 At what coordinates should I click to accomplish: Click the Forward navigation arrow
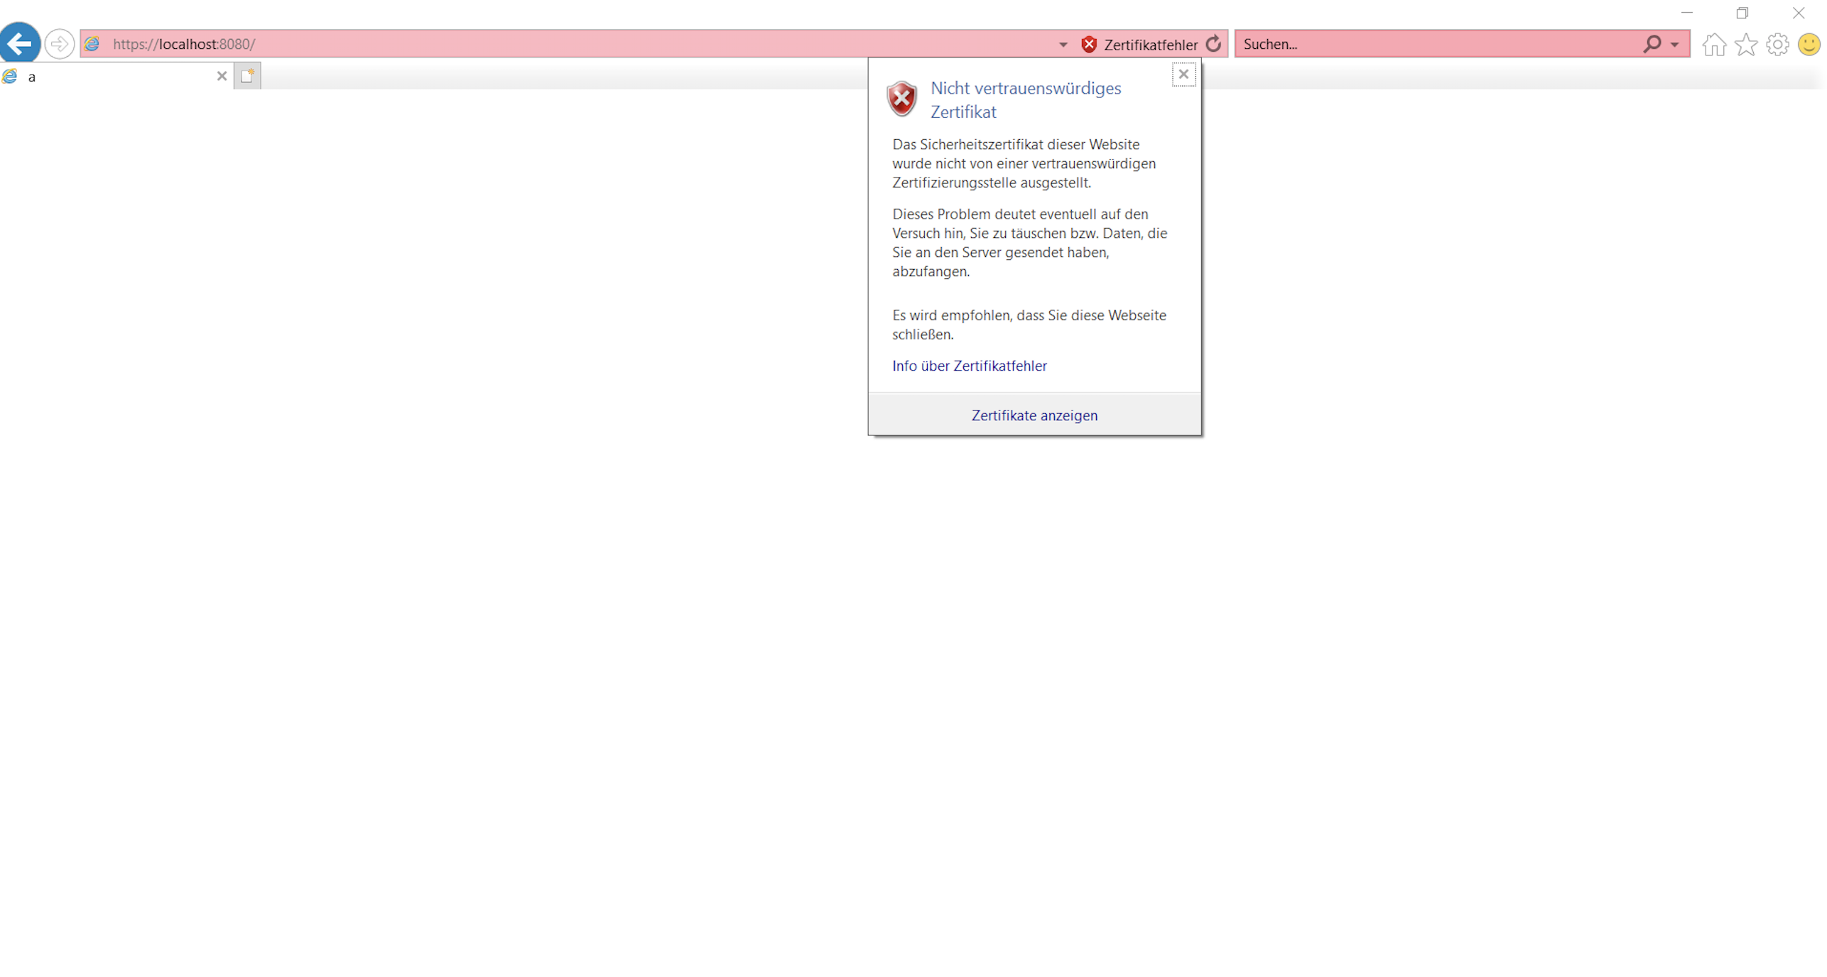point(60,44)
